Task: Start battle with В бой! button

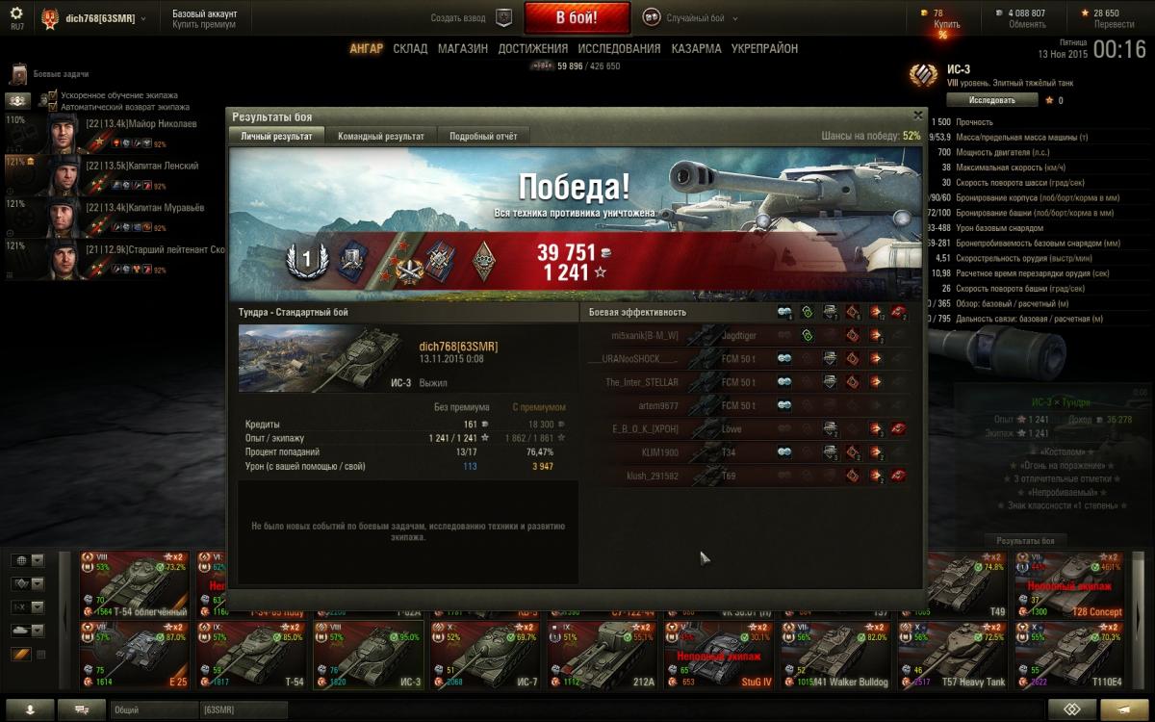Action: [577, 17]
